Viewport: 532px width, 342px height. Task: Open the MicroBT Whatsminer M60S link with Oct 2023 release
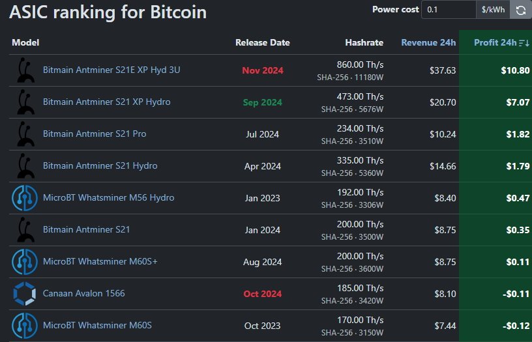coord(97,325)
